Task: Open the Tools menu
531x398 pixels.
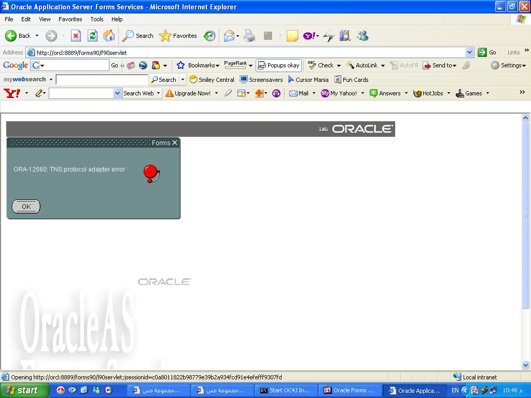Action: pos(97,19)
